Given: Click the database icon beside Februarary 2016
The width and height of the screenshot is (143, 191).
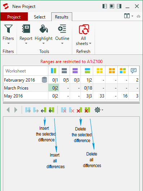Looking at the screenshot, I should click(44, 80).
